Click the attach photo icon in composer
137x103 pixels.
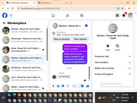pos(58,86)
